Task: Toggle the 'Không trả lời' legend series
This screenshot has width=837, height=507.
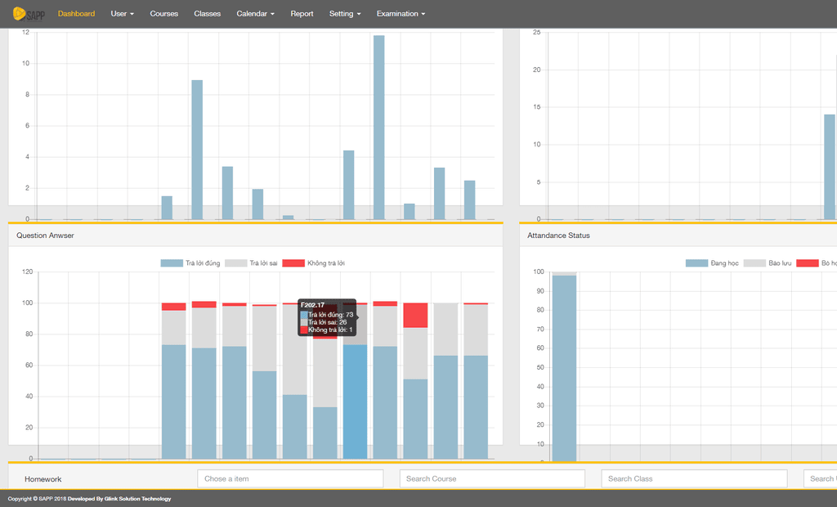Action: (x=316, y=263)
